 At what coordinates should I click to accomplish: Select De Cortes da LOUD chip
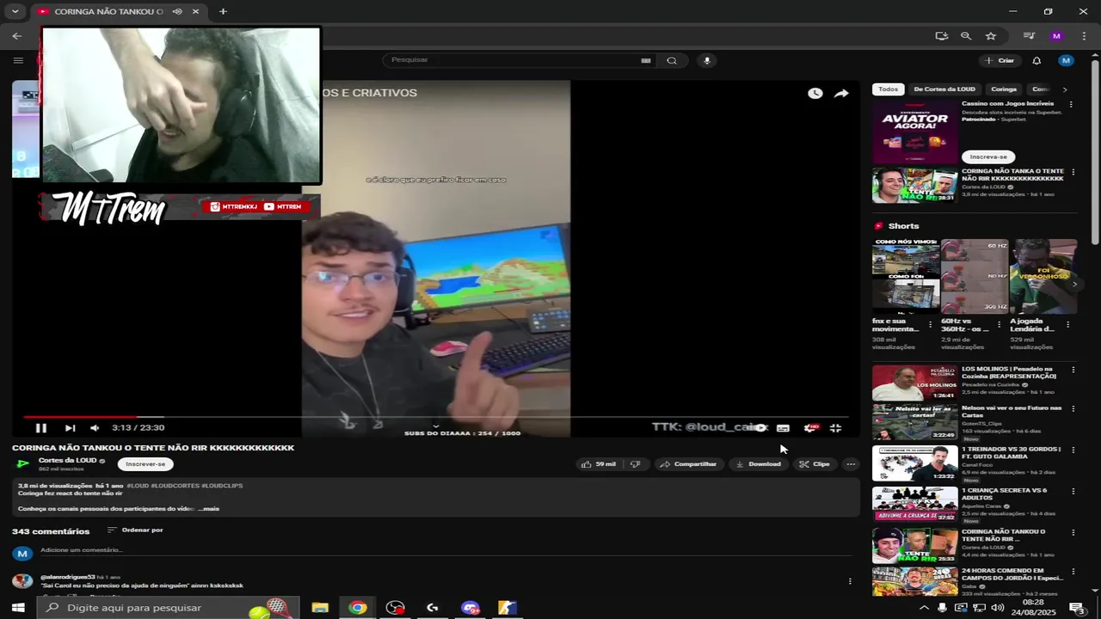pos(944,89)
